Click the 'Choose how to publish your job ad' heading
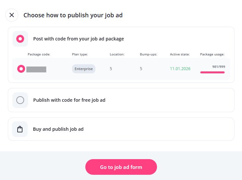The height and width of the screenshot is (180, 242). point(73,15)
